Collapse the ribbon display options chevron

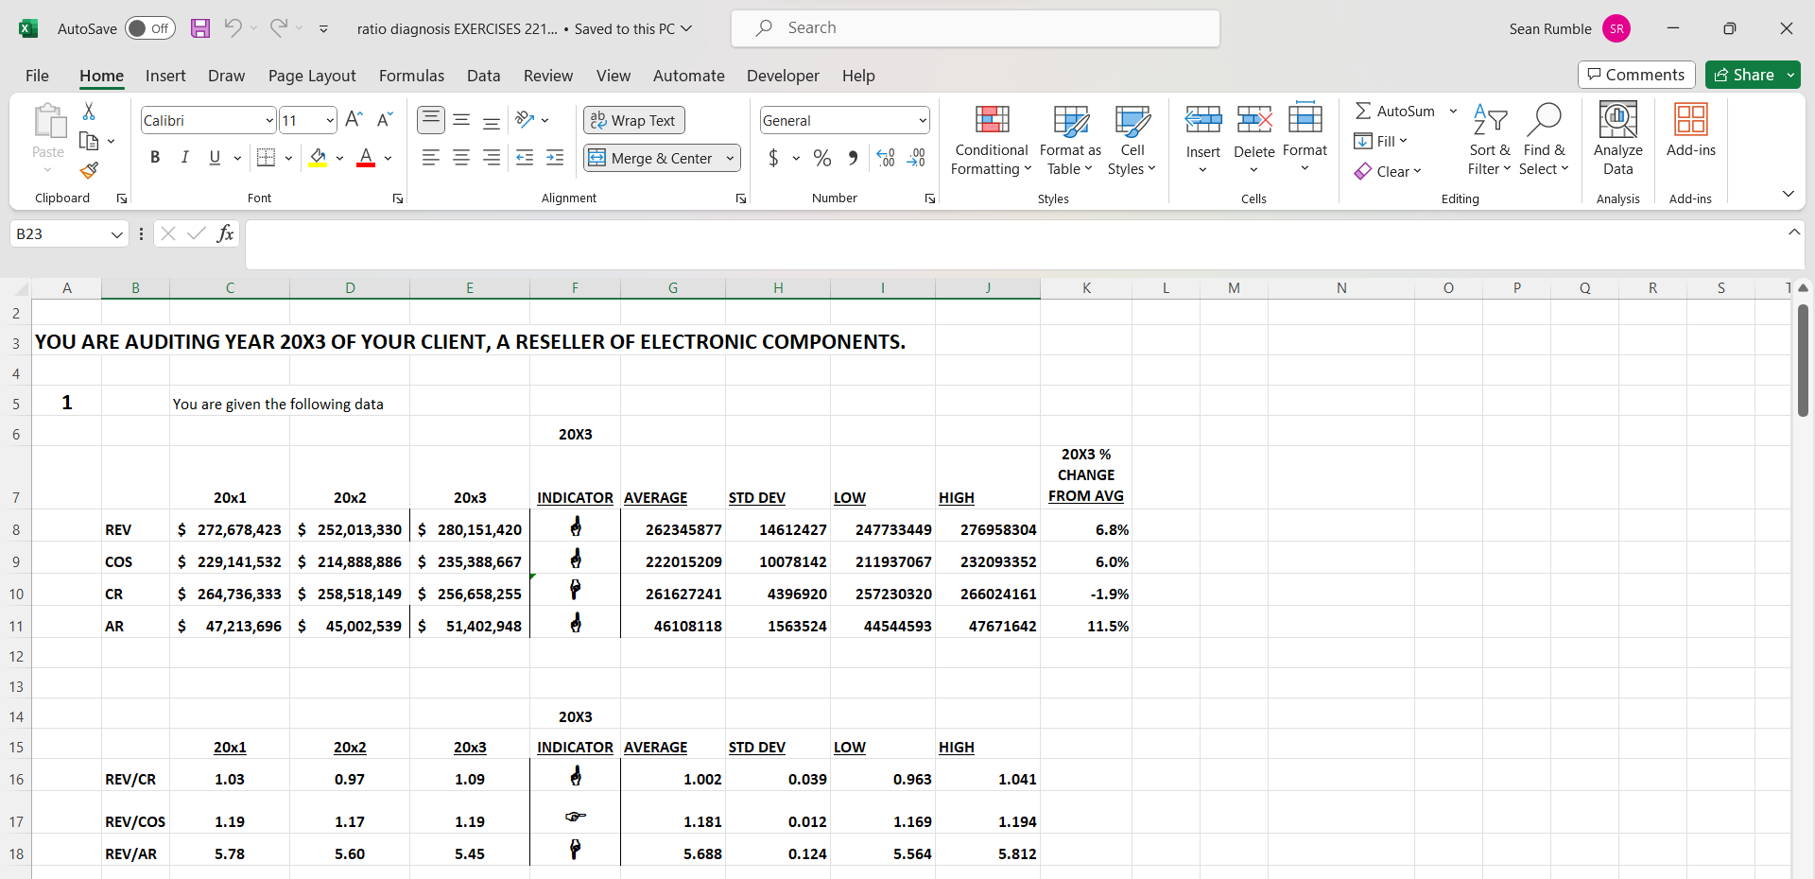[x=1789, y=194]
